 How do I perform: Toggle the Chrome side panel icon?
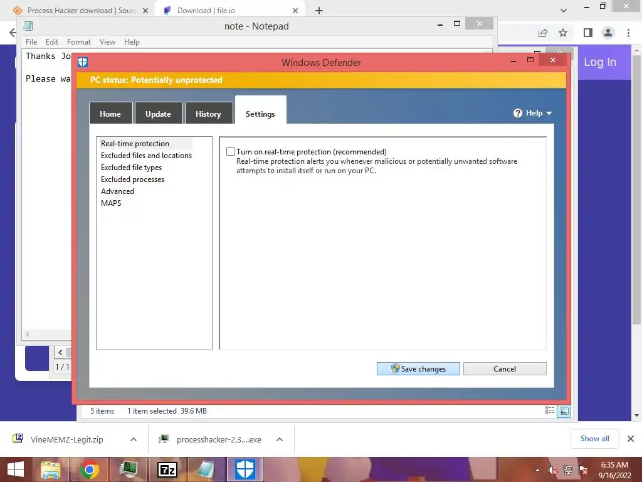click(x=588, y=33)
